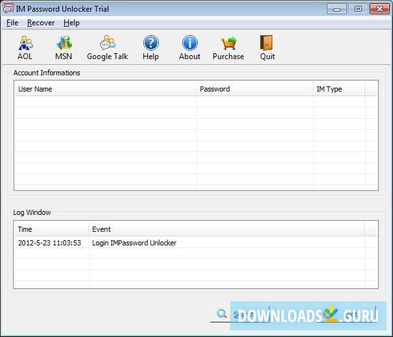Select the log entry 2012-5-23 11:03:53
The width and height of the screenshot is (393, 337).
(x=50, y=243)
